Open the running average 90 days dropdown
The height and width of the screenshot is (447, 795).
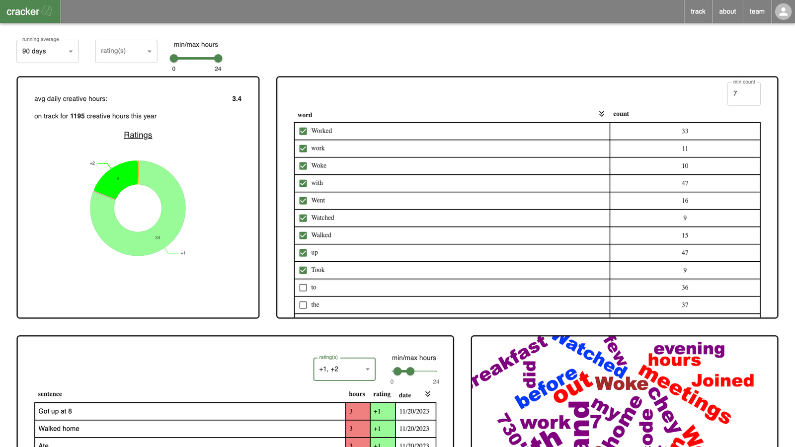(47, 51)
